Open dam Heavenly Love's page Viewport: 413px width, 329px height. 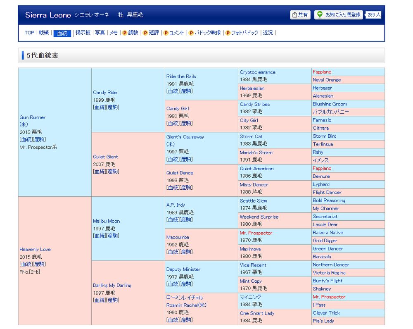coord(35,249)
